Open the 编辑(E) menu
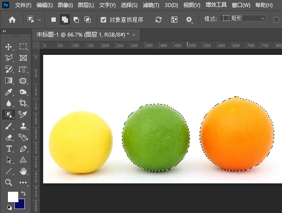Viewport: 282px width, 213px height. tap(44, 5)
